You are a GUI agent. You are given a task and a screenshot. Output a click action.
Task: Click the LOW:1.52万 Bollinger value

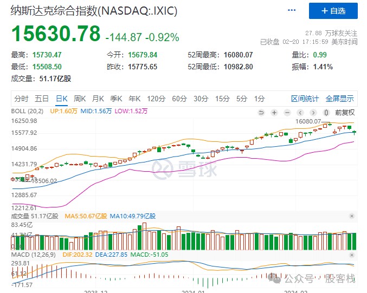131,111
